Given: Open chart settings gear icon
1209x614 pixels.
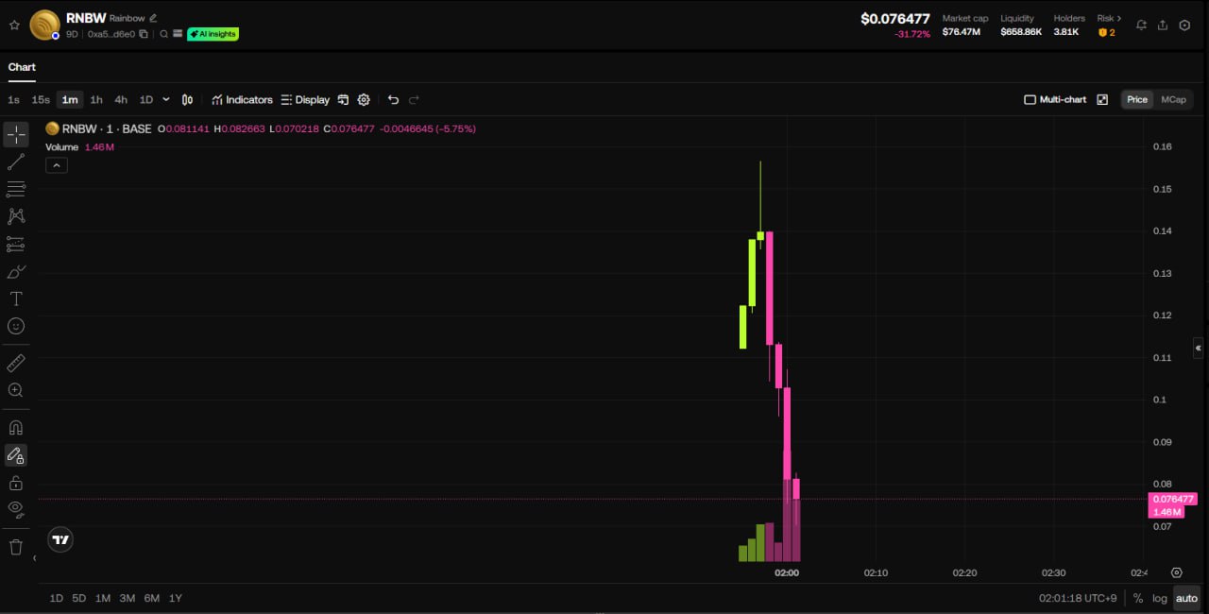Looking at the screenshot, I should [x=364, y=100].
